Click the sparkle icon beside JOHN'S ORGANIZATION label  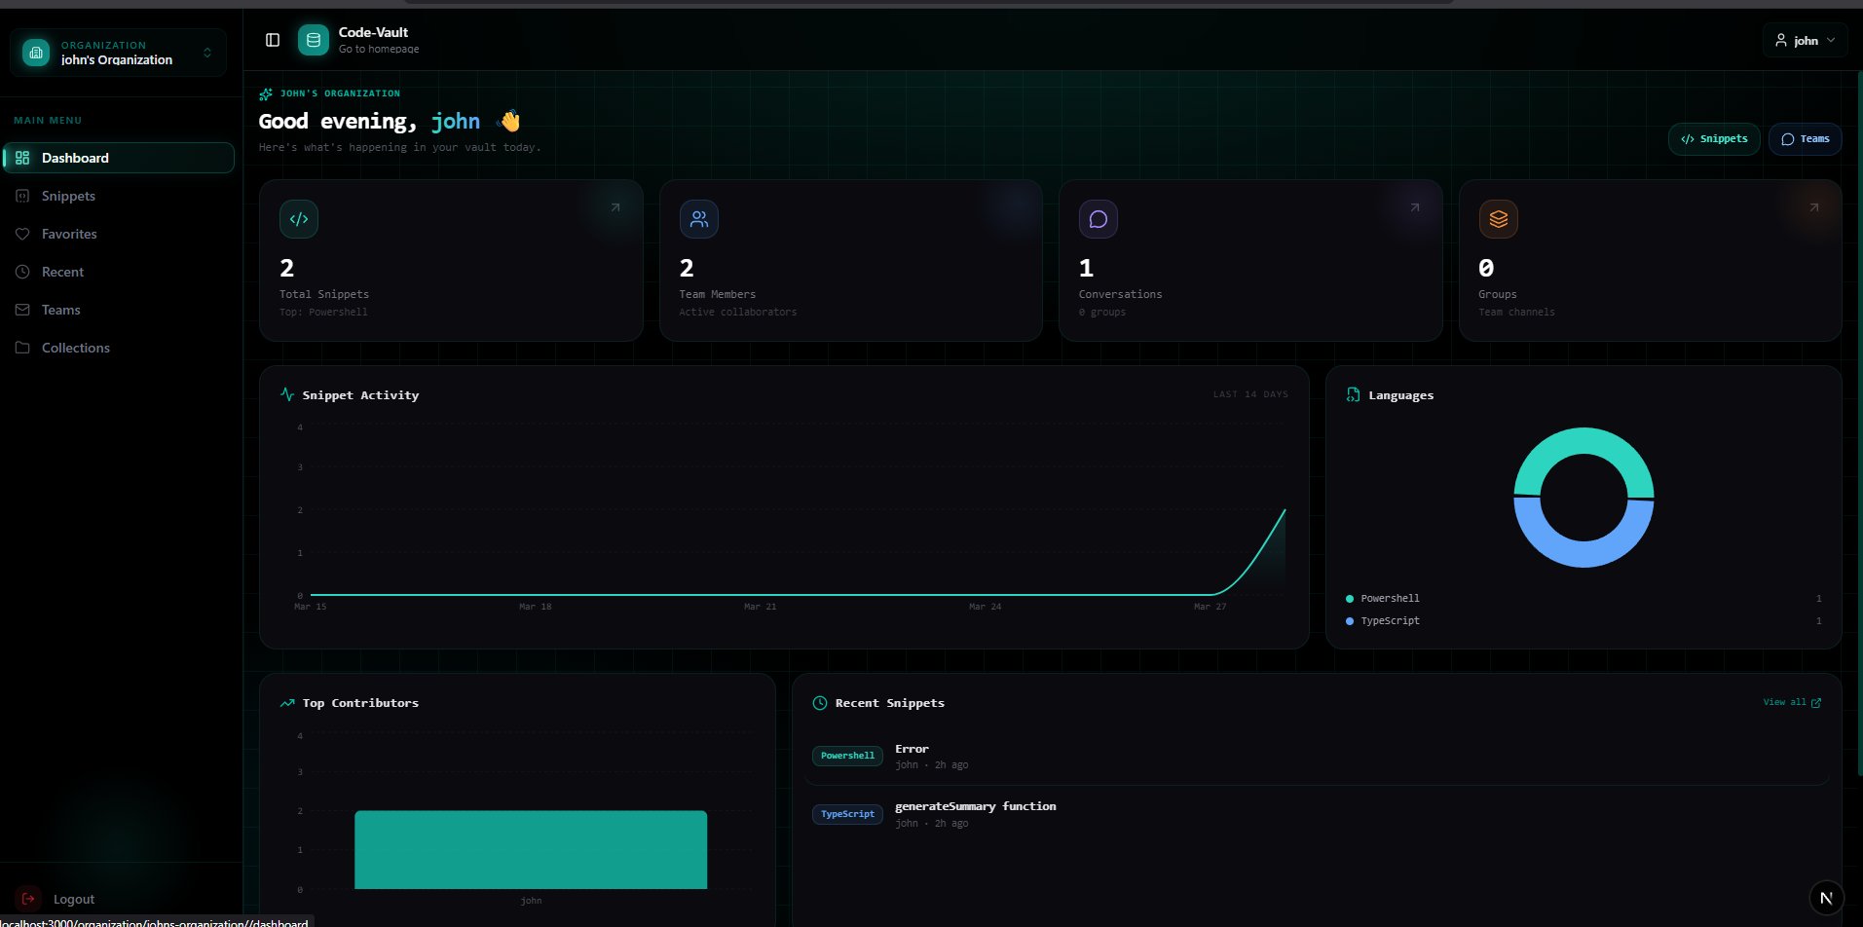click(x=266, y=94)
